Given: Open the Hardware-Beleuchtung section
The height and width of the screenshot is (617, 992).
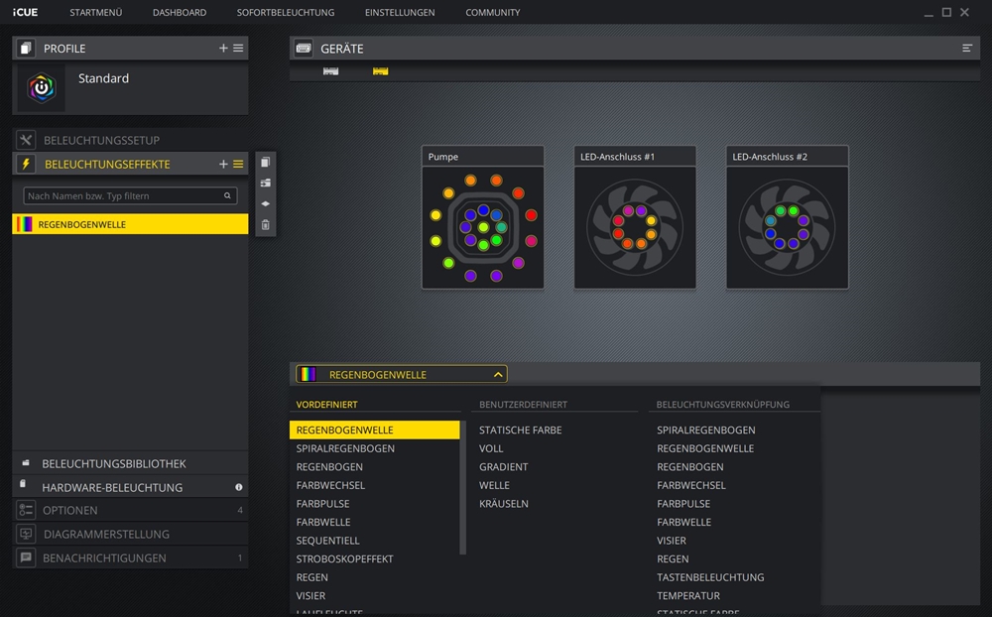Looking at the screenshot, I should coord(130,487).
